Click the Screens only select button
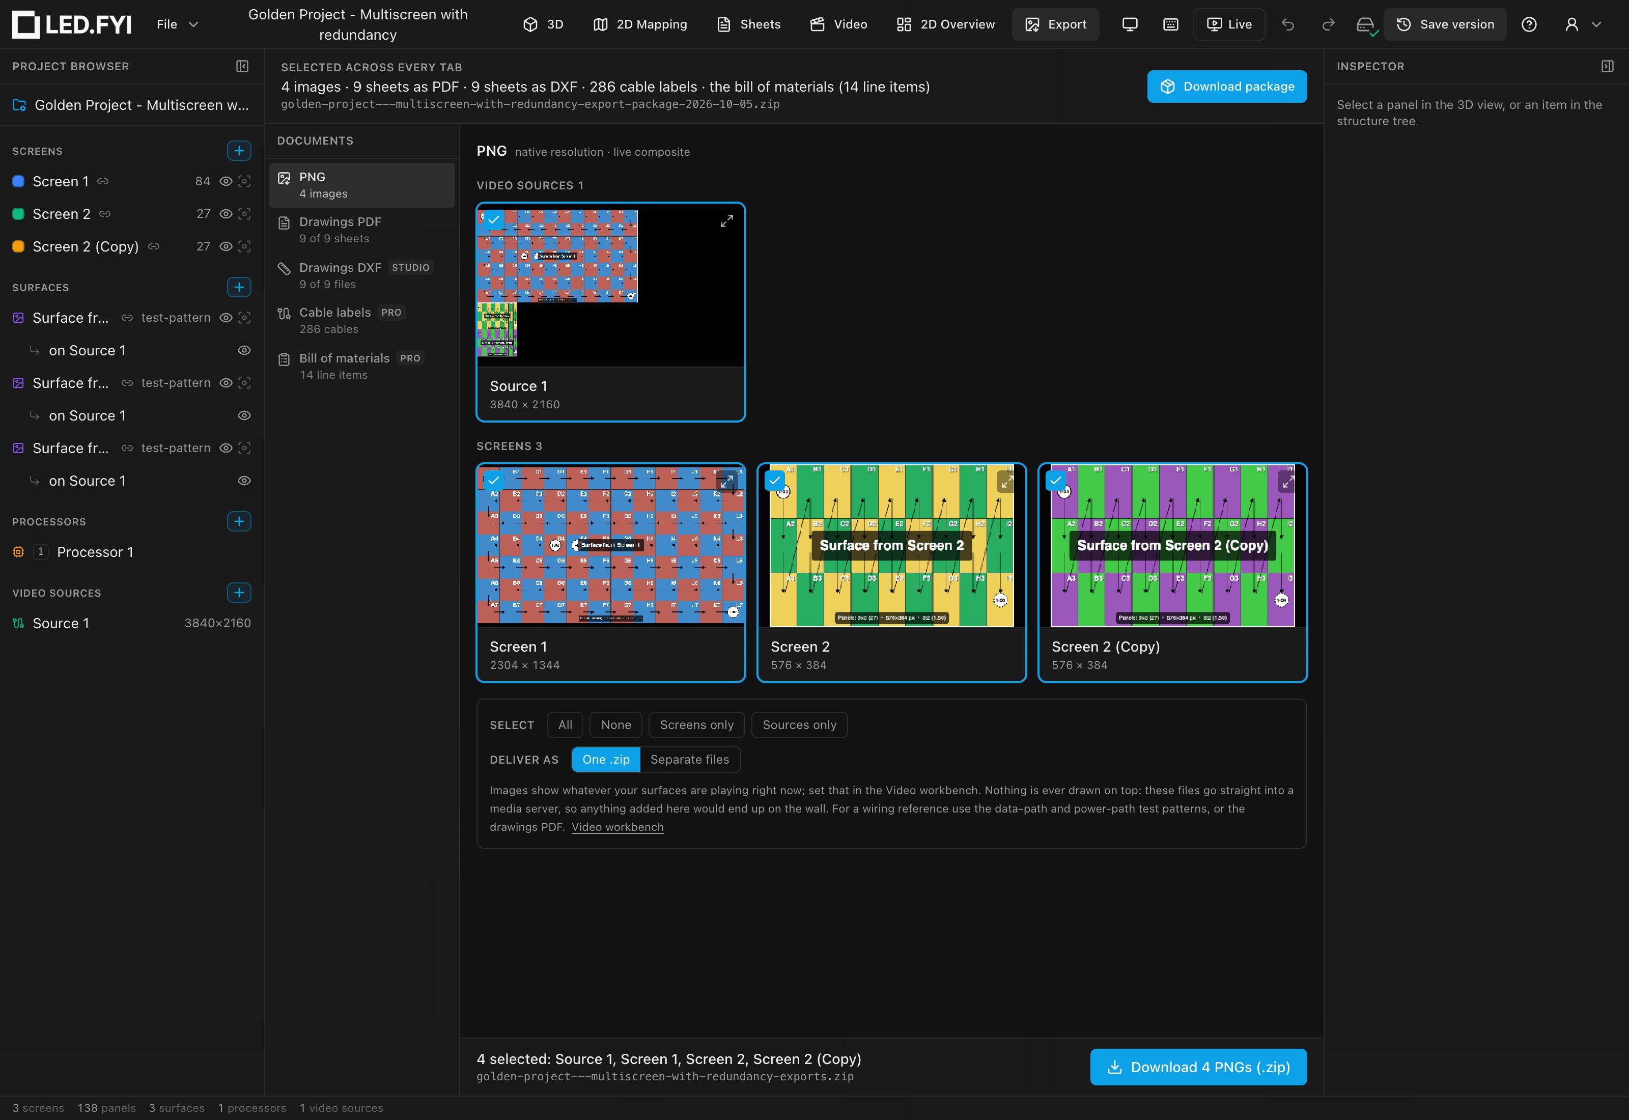1629x1120 pixels. 696,725
